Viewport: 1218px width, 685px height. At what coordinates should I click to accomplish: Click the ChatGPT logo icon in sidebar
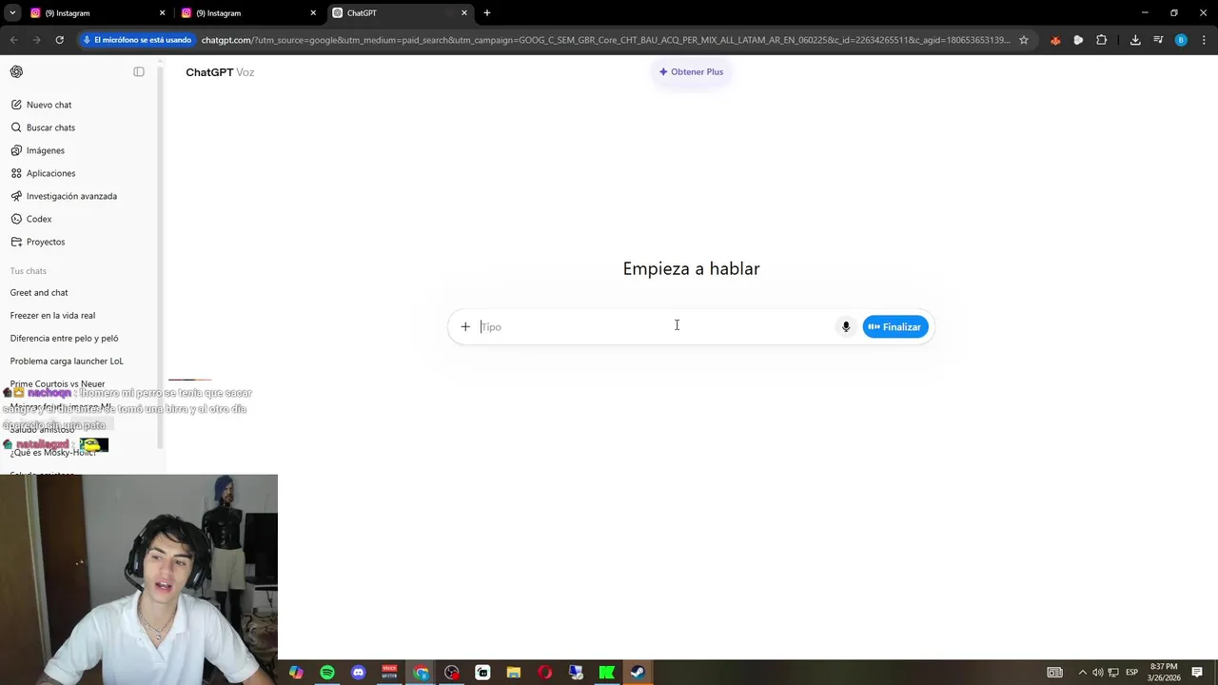(x=16, y=72)
